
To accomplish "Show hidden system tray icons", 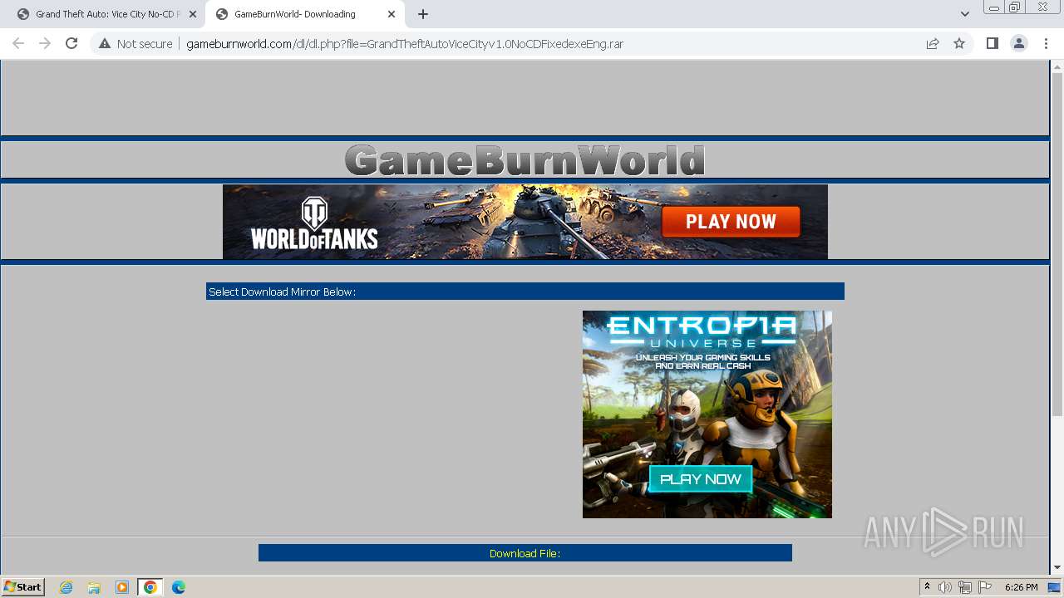I will 927,586.
